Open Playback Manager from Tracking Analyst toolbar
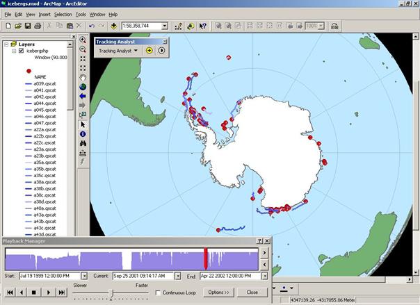This screenshot has width=420, height=305. [161, 51]
